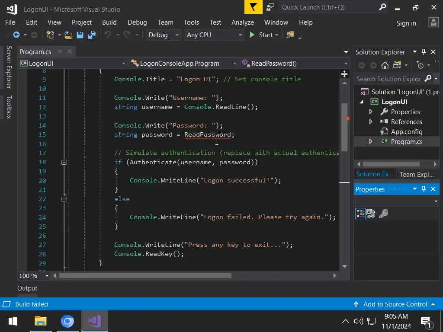
Task: Open the Server Explorer side tab
Action: pos(9,67)
